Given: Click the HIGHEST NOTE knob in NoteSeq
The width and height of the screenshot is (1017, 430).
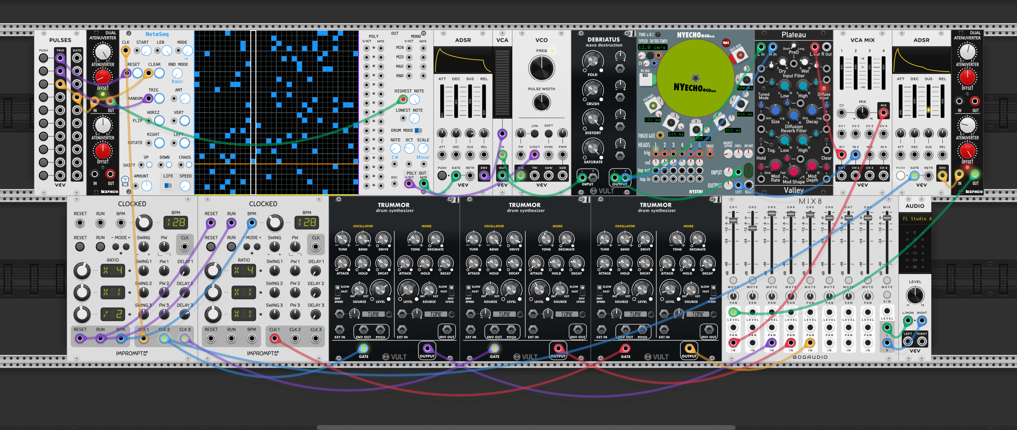Looking at the screenshot, I should [x=414, y=100].
